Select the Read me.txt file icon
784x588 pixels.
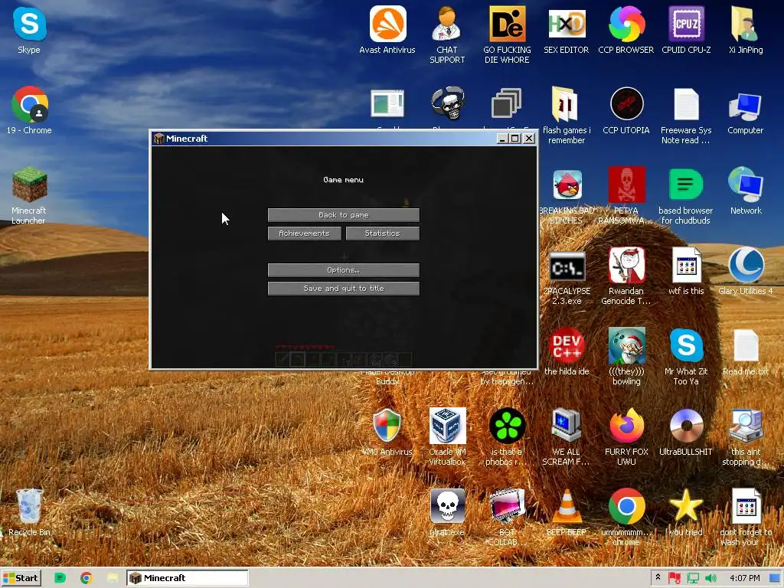point(746,352)
